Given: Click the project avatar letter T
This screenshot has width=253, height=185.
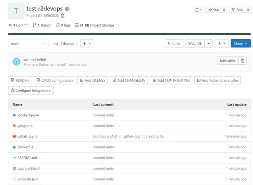Looking at the screenshot, I should pos(16,11).
